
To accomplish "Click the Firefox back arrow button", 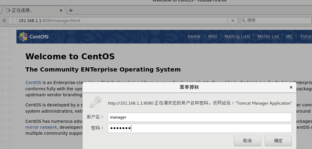I will [4, 21].
